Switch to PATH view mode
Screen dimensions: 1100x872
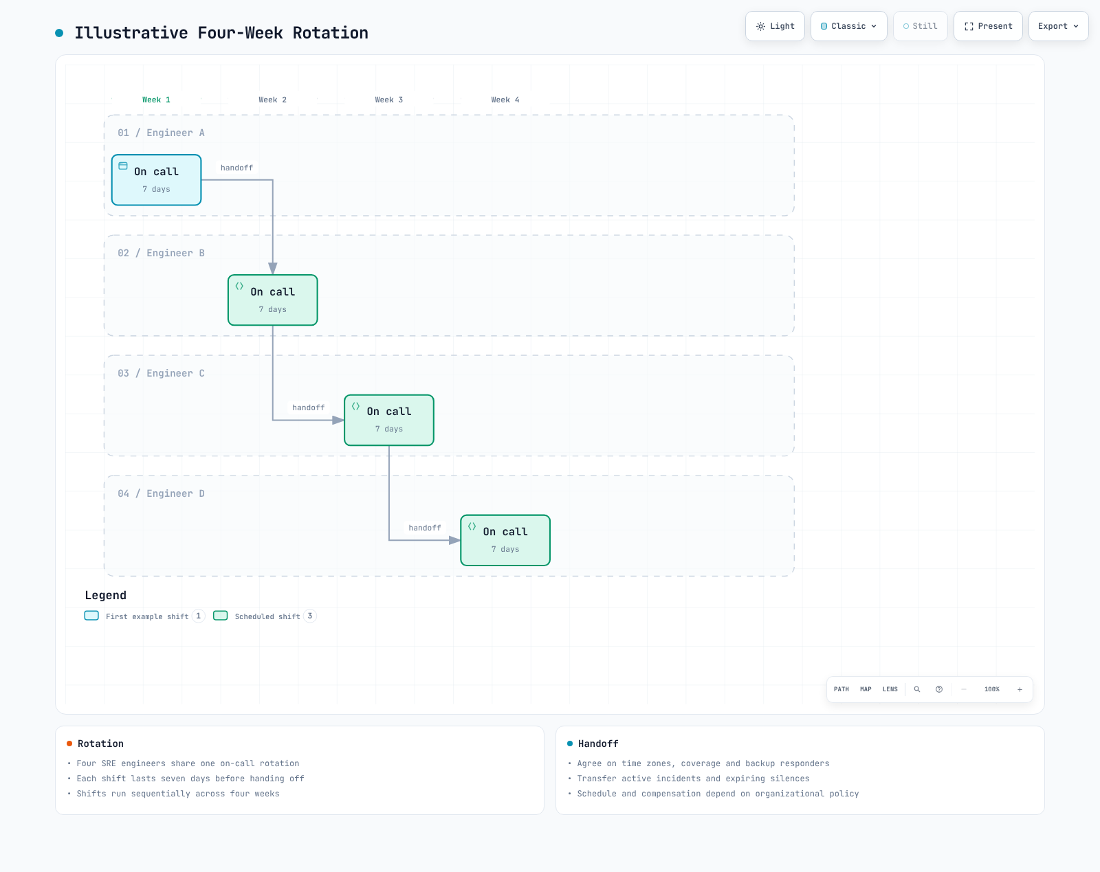841,689
